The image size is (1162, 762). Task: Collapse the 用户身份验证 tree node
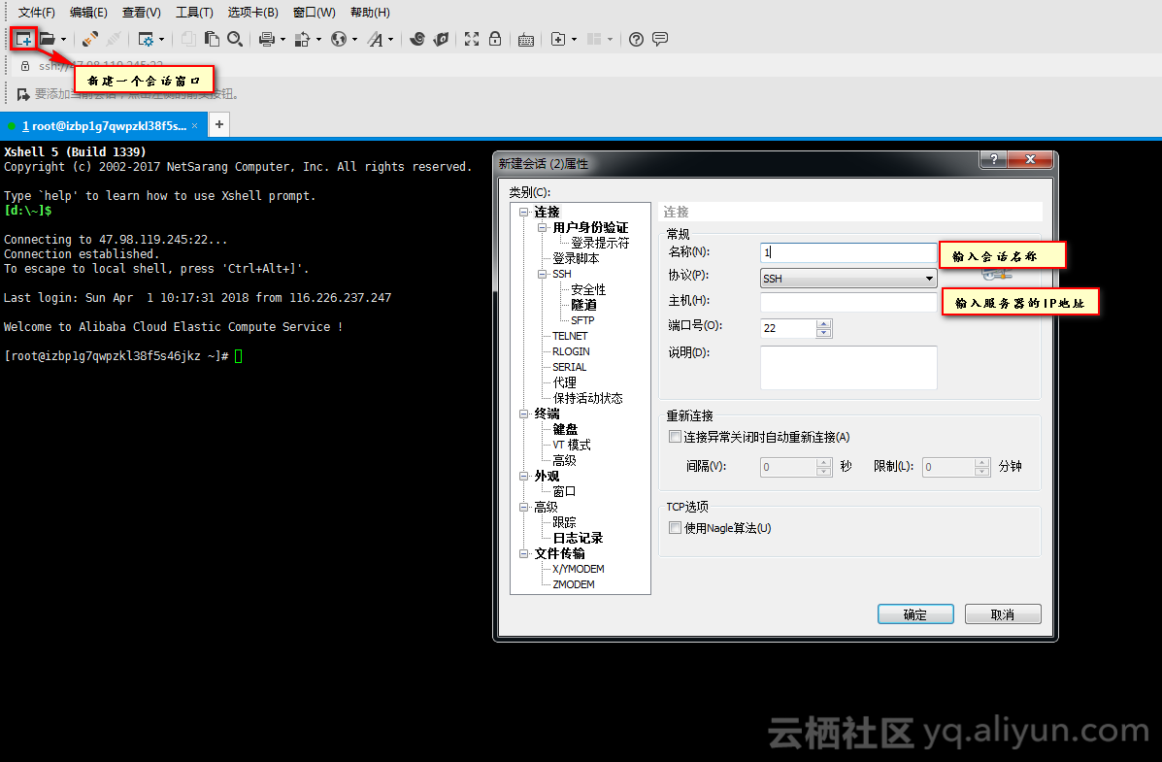(x=543, y=227)
